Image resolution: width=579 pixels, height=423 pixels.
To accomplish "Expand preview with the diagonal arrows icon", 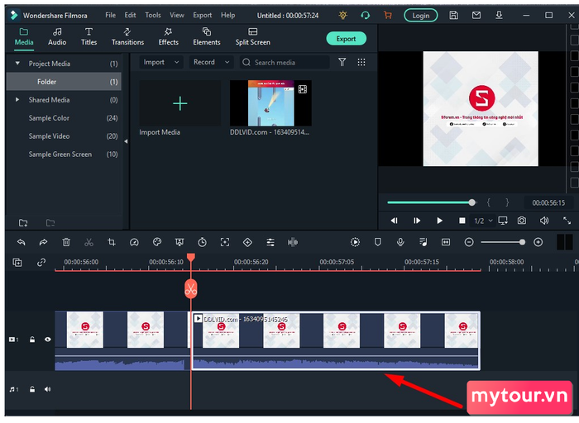I will click(x=567, y=221).
